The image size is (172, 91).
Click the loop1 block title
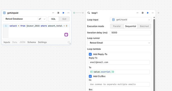94,13
